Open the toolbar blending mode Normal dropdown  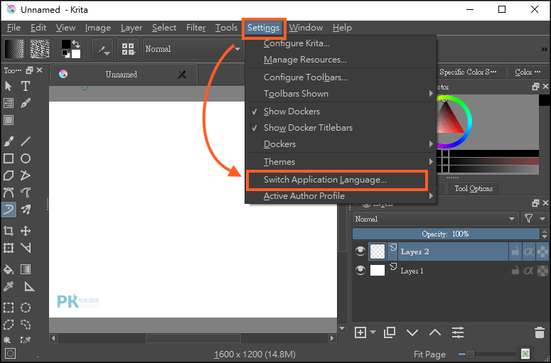(193, 49)
